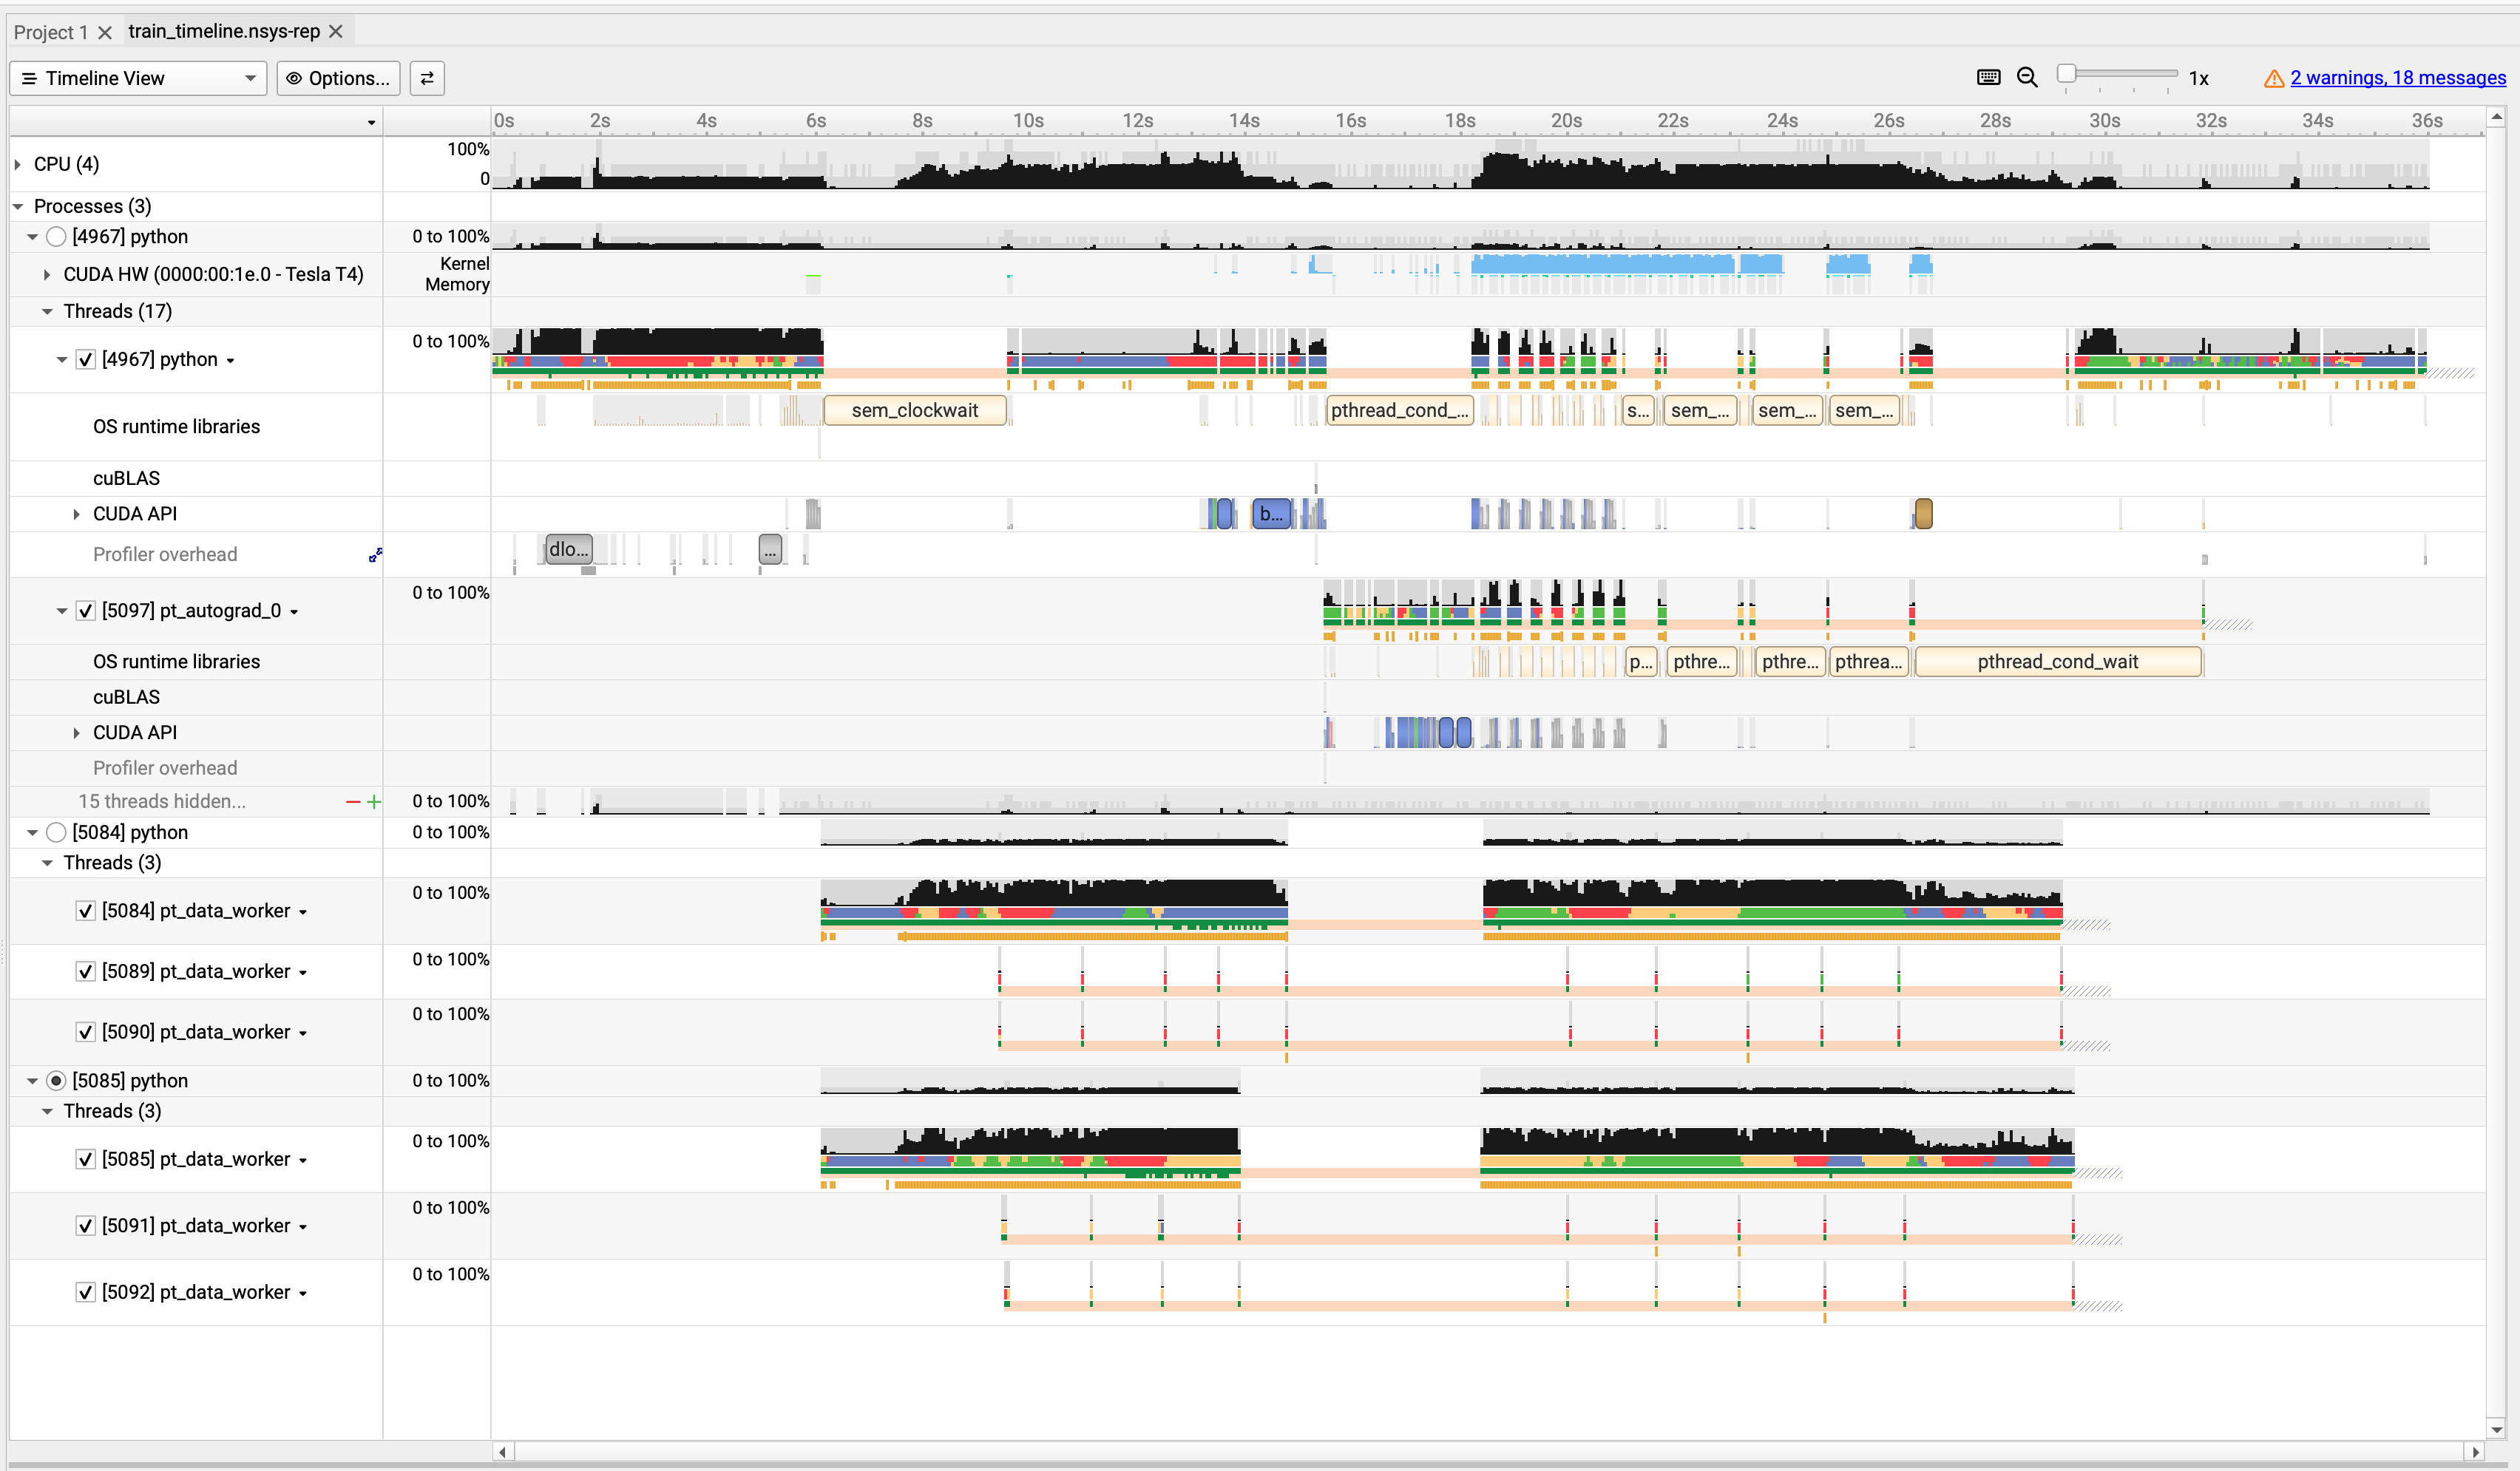Open the [4967] python thread dropdown arrow
Viewport: 2520px width, 1471px height.
point(231,361)
